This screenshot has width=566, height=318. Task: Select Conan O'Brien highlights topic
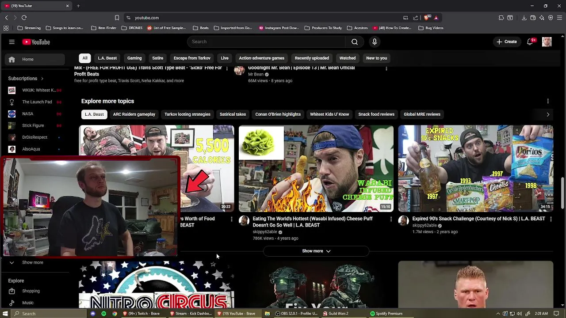click(x=278, y=114)
